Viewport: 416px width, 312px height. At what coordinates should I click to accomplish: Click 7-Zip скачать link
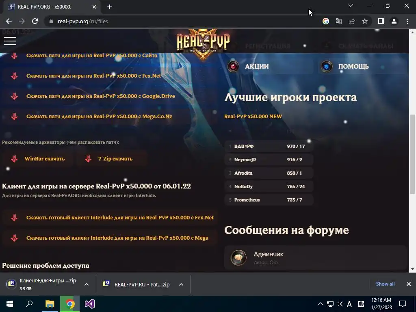tap(115, 159)
